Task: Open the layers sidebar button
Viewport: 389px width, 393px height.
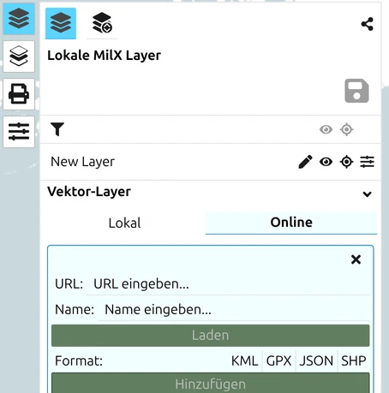Action: [x=19, y=19]
